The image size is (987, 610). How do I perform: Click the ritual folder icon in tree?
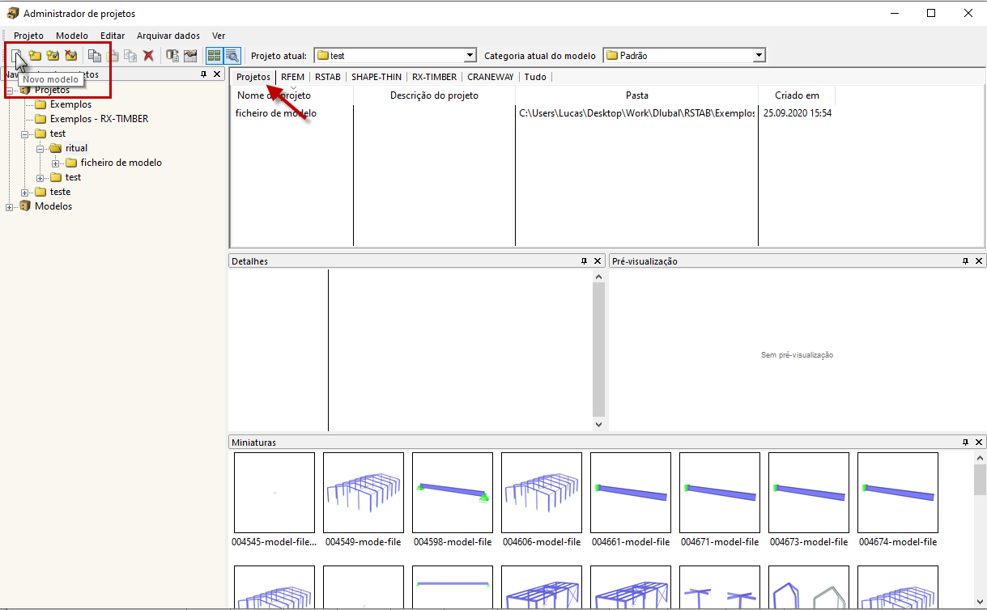coord(56,148)
